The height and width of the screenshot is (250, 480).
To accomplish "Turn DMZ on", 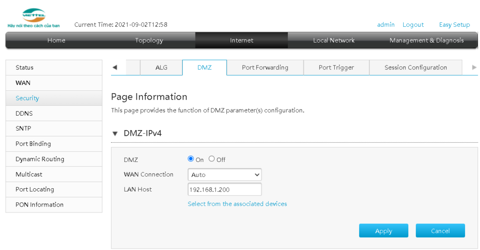I will 191,159.
